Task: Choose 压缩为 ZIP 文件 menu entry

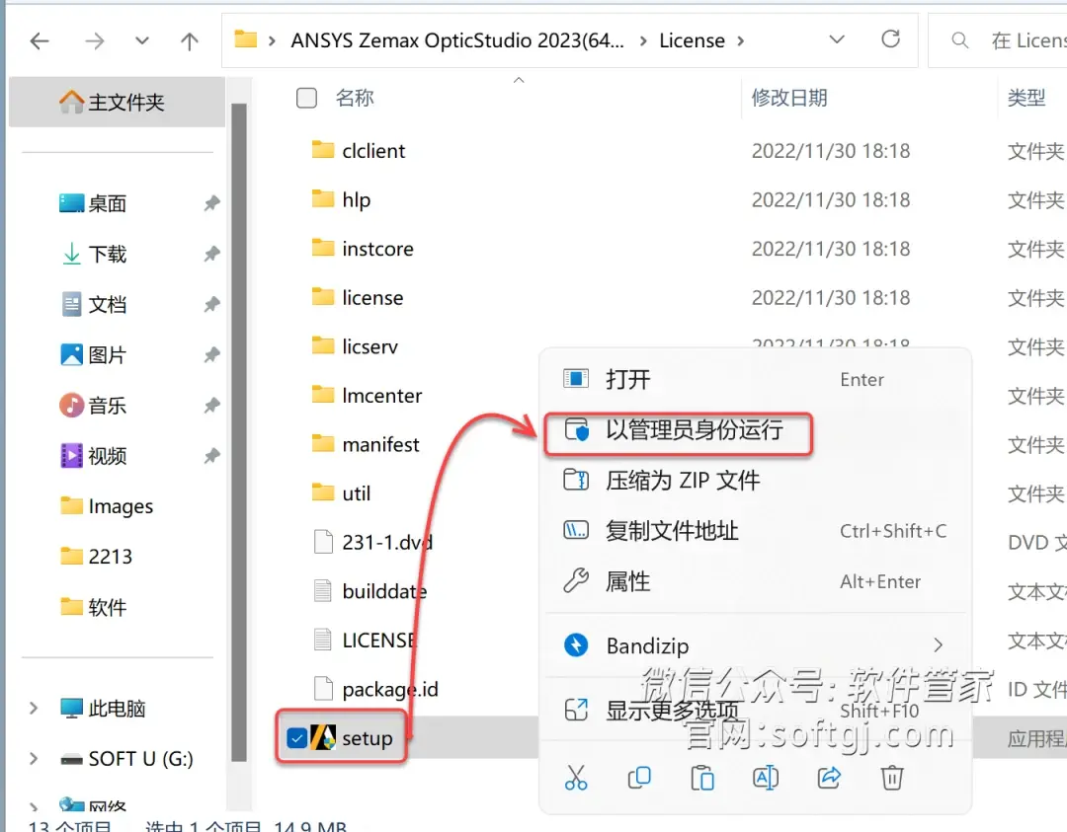Action: (x=756, y=481)
